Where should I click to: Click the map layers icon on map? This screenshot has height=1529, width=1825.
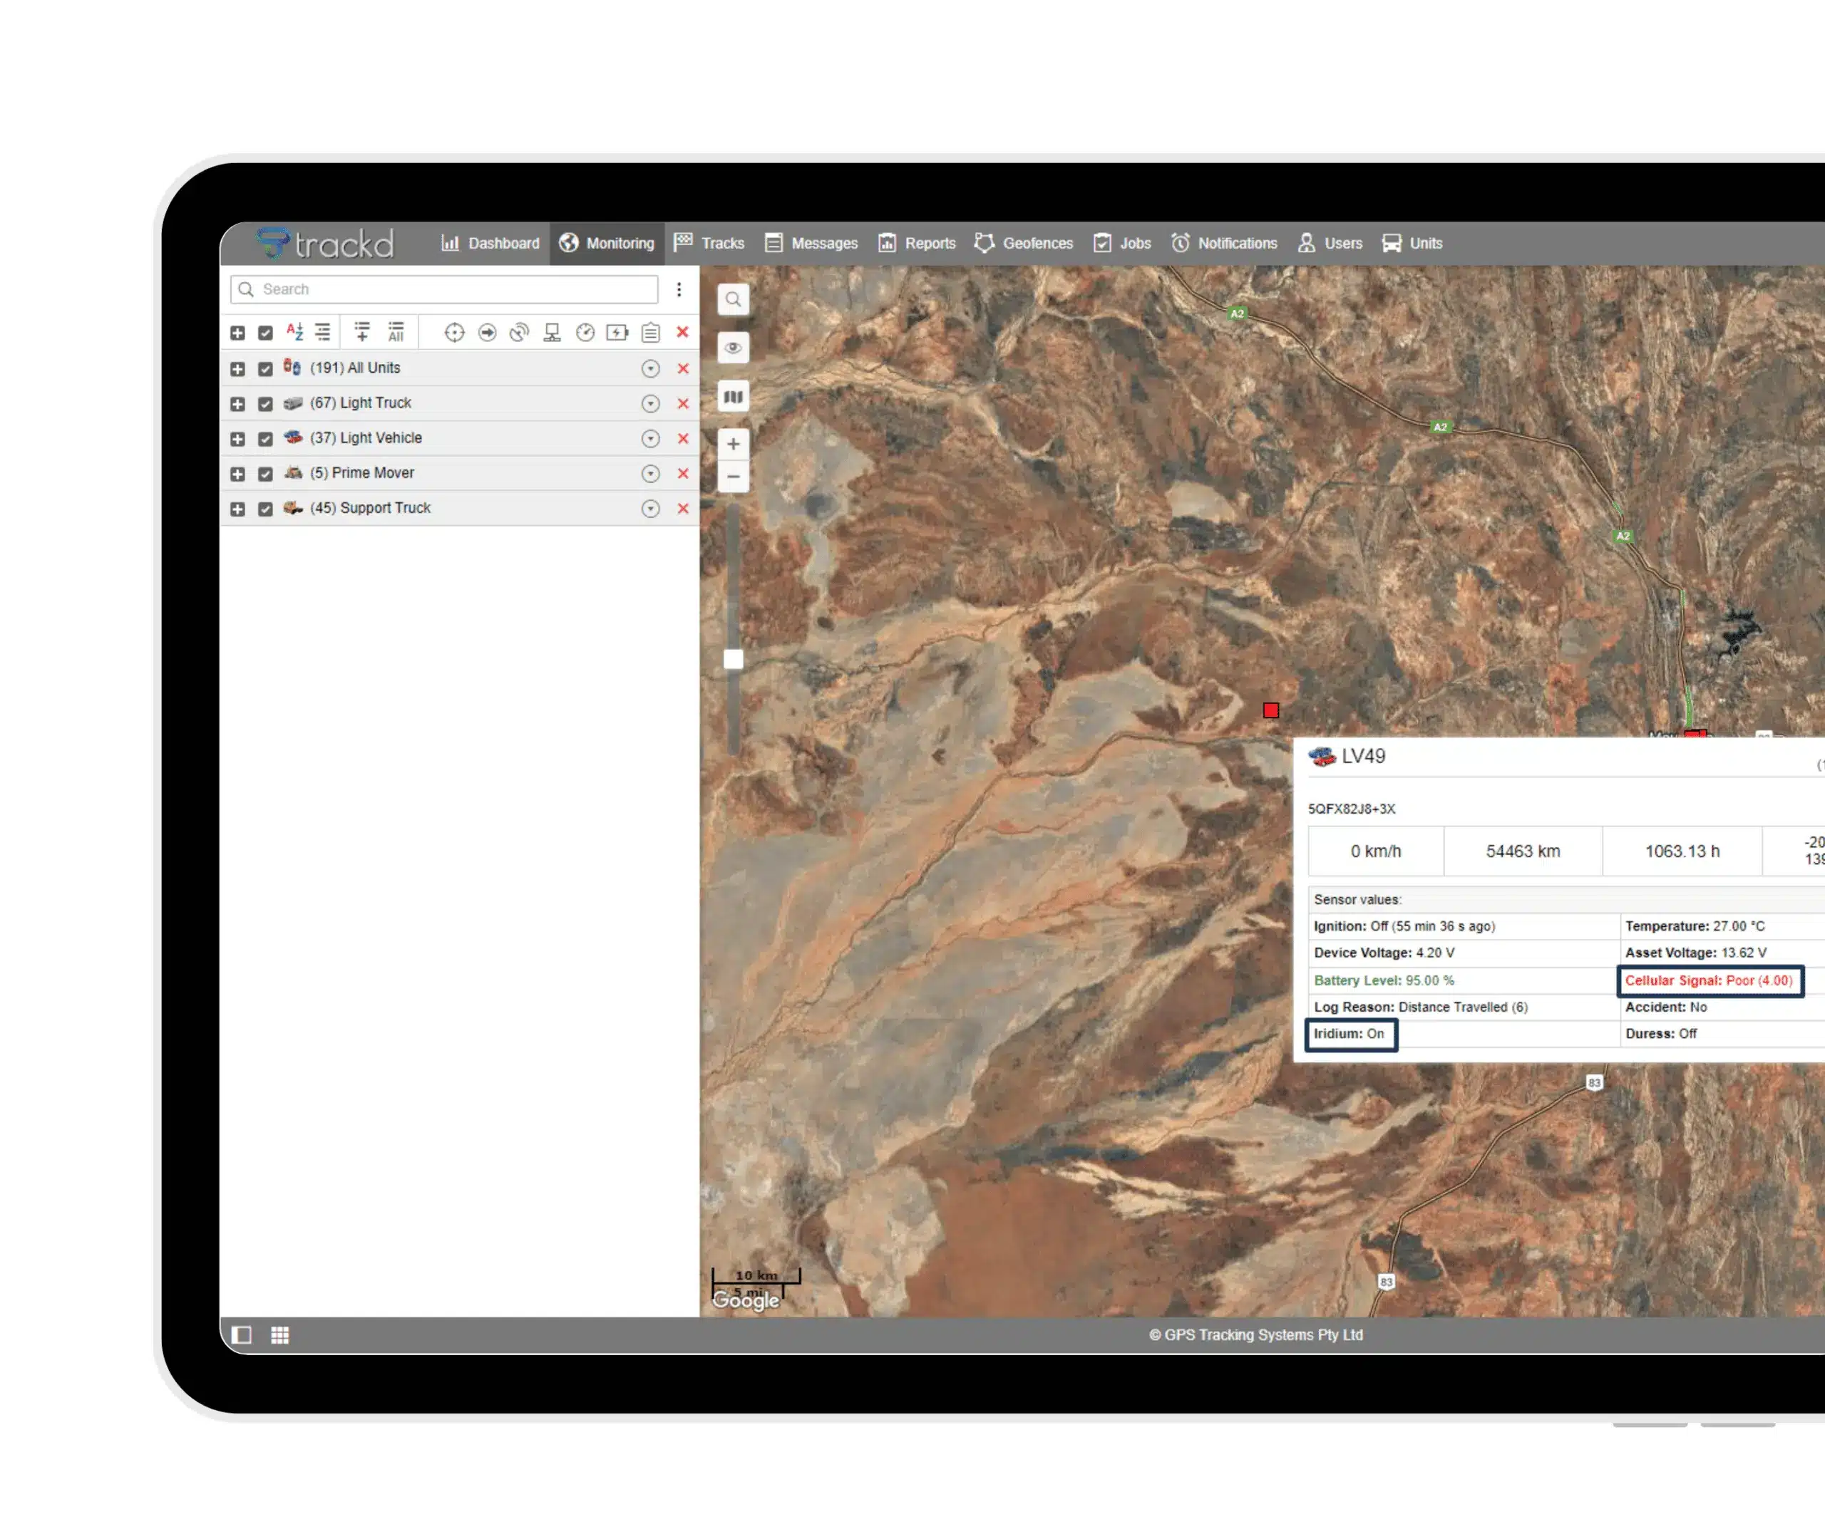click(x=733, y=397)
